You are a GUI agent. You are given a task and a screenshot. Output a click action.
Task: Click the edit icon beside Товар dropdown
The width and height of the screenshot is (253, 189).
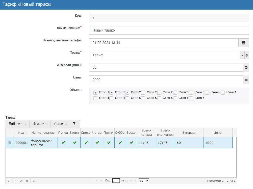coord(247,55)
